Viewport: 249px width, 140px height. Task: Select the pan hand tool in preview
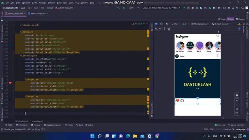(237, 95)
